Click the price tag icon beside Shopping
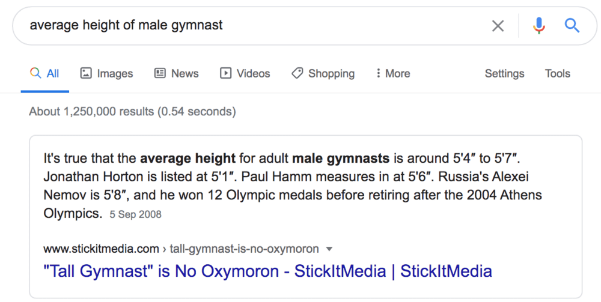Image resolution: width=601 pixels, height=302 pixels. (x=297, y=73)
